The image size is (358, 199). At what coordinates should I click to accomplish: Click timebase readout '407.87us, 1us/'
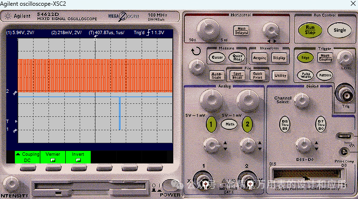(107, 33)
